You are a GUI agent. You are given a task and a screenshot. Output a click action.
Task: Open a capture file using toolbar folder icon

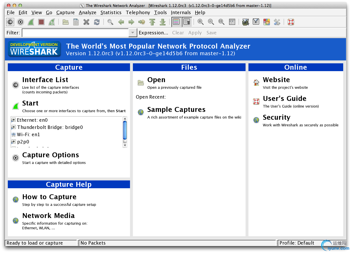point(66,22)
